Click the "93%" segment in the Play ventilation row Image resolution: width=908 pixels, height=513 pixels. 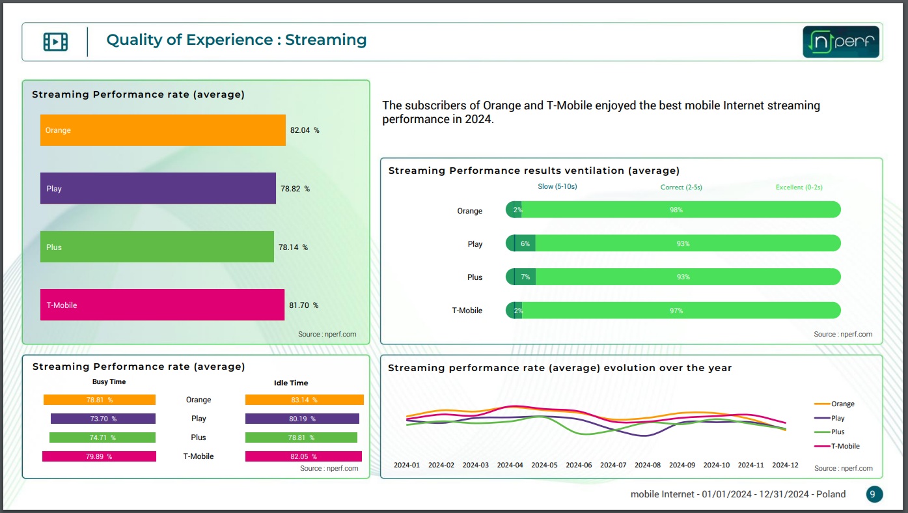pyautogui.click(x=688, y=243)
